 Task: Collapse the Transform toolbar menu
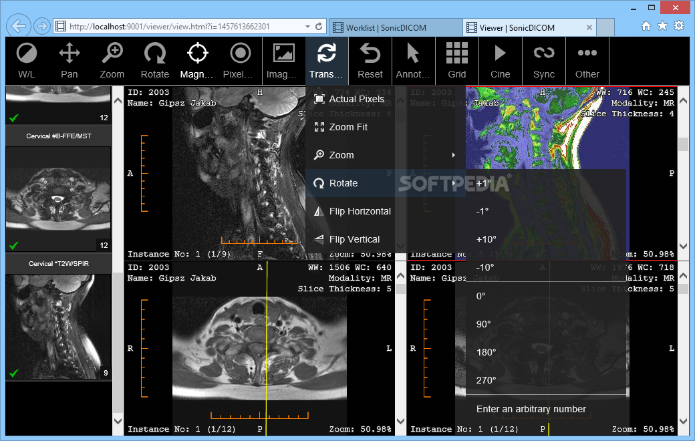[327, 61]
